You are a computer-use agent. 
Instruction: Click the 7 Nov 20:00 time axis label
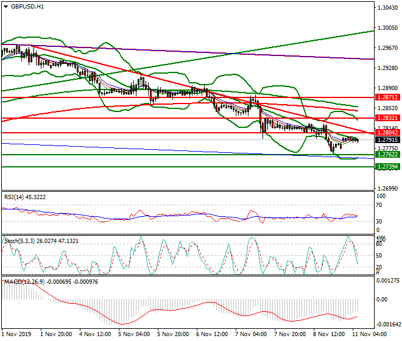(290, 334)
